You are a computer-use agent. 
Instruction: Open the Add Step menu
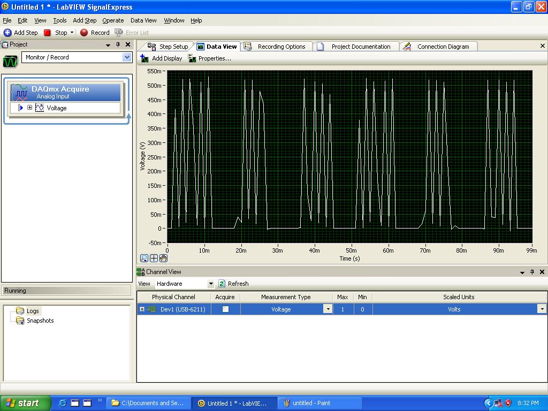pos(85,20)
